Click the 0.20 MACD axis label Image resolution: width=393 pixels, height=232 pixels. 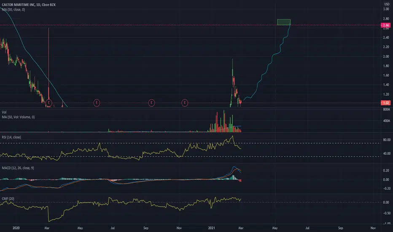pos(386,170)
